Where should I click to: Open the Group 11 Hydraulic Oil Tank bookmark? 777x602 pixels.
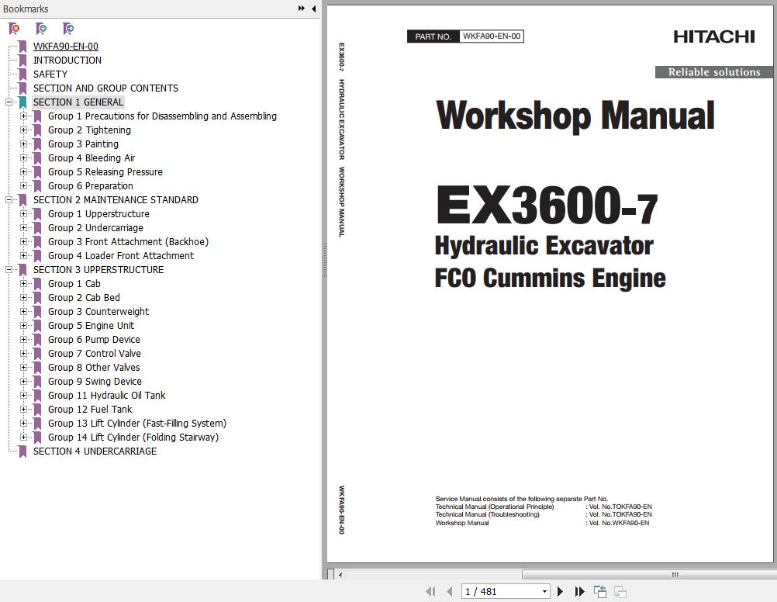click(106, 395)
